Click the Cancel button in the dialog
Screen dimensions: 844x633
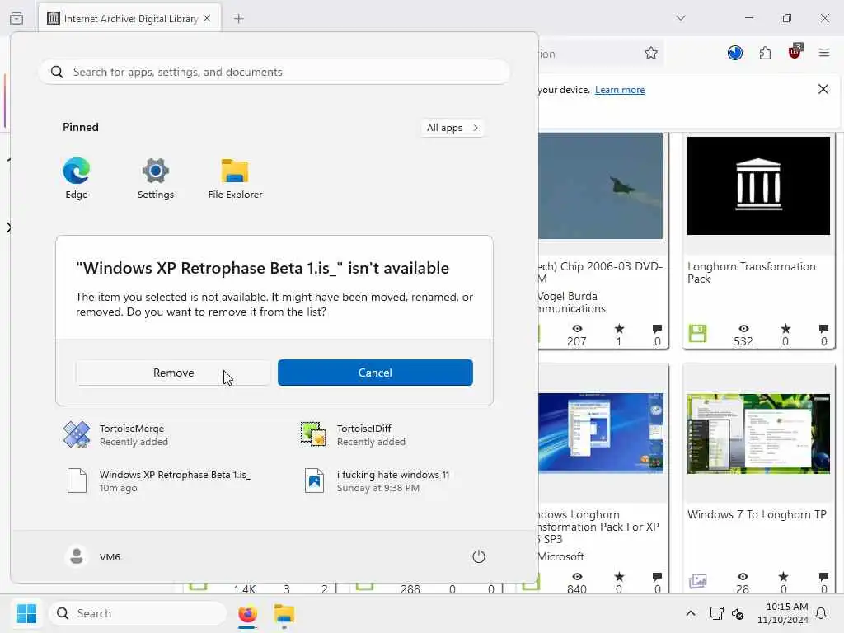click(x=375, y=373)
